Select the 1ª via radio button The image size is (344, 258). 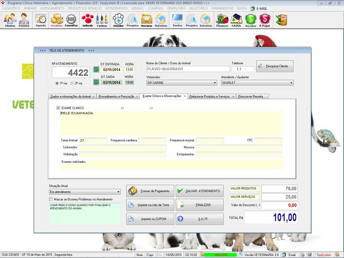[57, 83]
